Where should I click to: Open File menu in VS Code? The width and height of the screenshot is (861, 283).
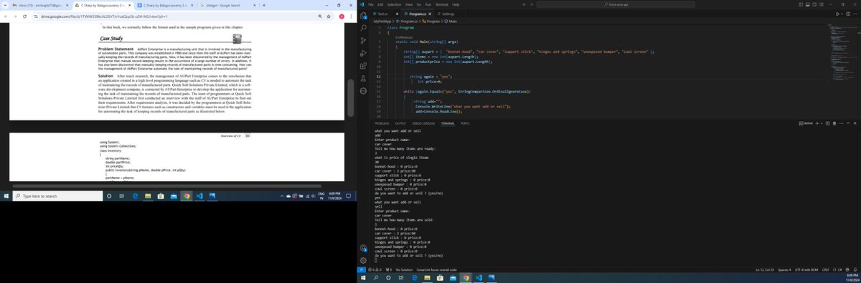click(371, 4)
